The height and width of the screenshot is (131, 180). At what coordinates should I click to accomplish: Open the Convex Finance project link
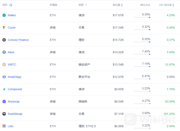18,40
